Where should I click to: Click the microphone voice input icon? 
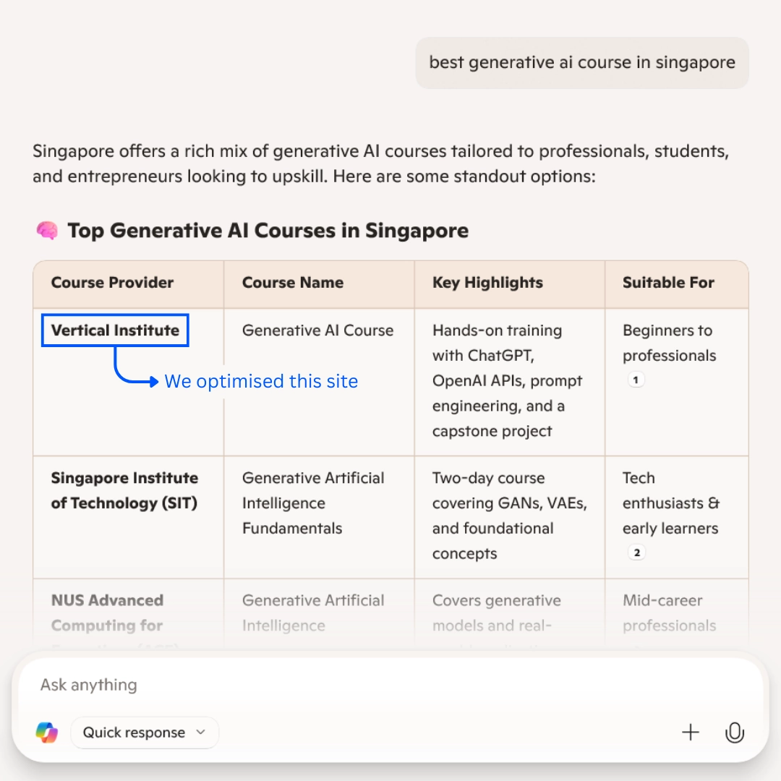pyautogui.click(x=734, y=733)
